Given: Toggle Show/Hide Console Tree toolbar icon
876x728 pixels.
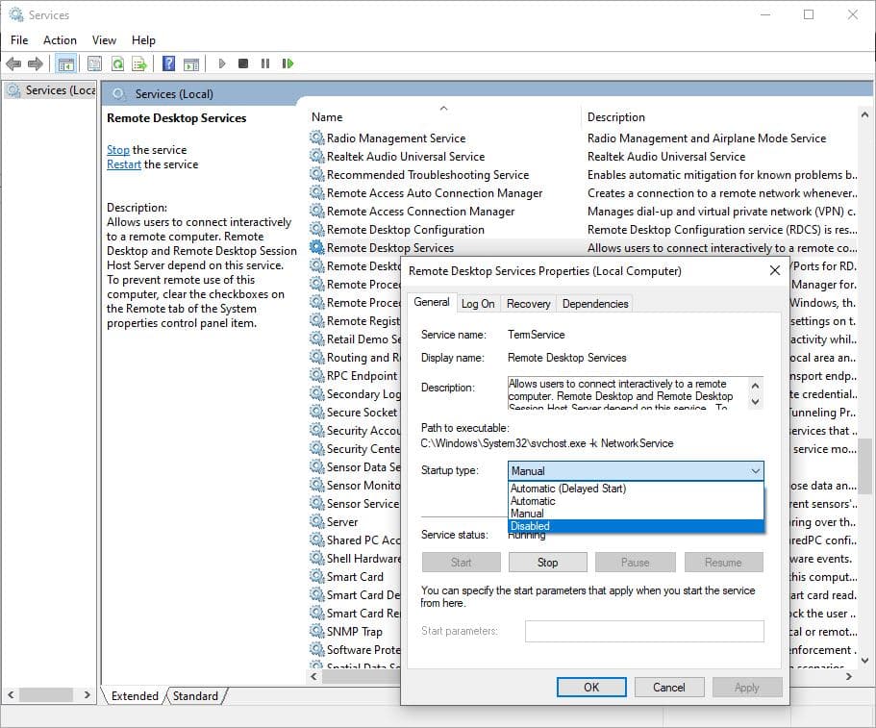Looking at the screenshot, I should point(66,63).
